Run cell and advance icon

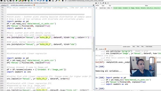[x=23, y=1]
